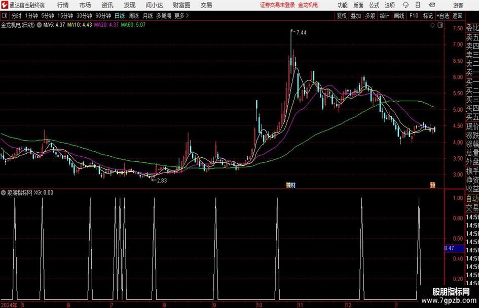Click the 标记 mark button

pyautogui.click(x=428, y=16)
